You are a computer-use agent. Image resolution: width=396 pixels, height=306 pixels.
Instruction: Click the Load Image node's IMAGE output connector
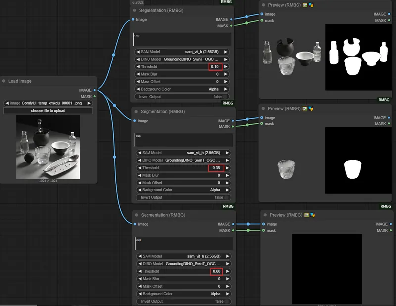coord(95,90)
